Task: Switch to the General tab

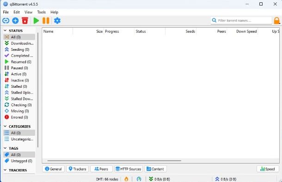Action: click(53, 169)
